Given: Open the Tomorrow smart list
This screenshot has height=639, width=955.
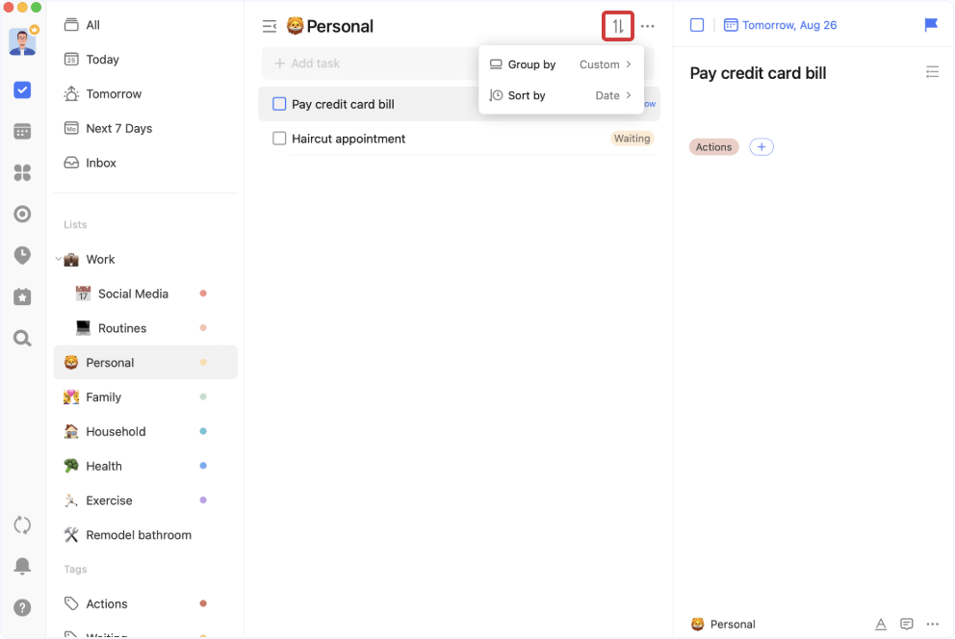Looking at the screenshot, I should tap(145, 93).
